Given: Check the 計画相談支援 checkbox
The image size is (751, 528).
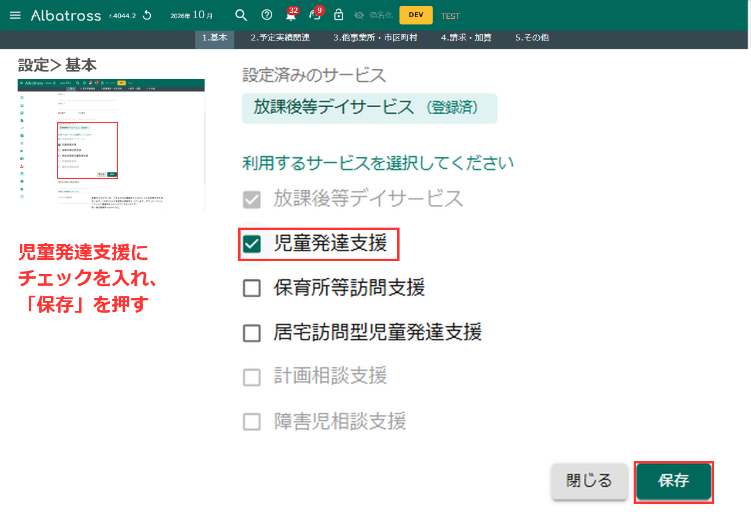Looking at the screenshot, I should tap(252, 377).
